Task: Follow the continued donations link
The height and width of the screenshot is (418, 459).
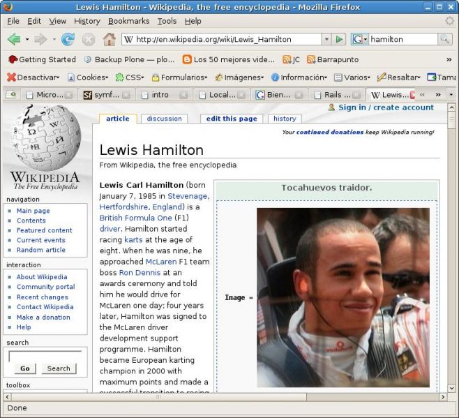Action: click(x=330, y=132)
